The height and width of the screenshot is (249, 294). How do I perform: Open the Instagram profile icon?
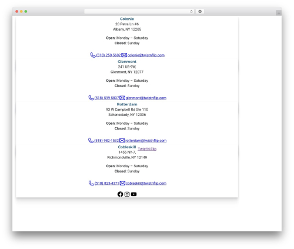[127, 194]
